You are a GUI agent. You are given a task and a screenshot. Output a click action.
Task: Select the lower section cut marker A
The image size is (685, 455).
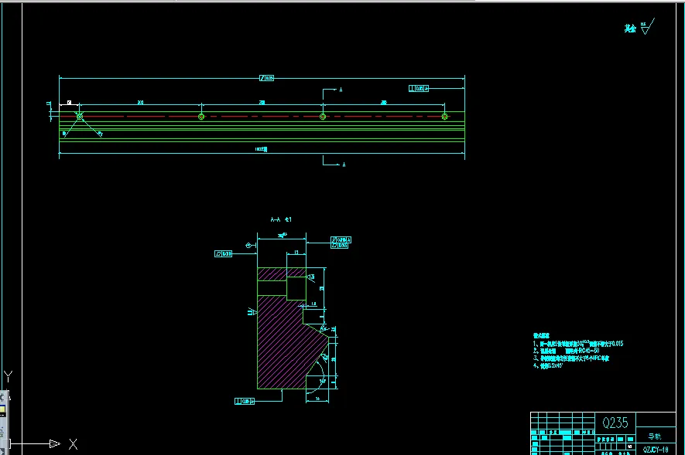click(344, 165)
